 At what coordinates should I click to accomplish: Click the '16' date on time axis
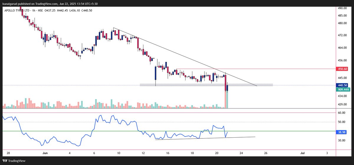click(x=168, y=153)
